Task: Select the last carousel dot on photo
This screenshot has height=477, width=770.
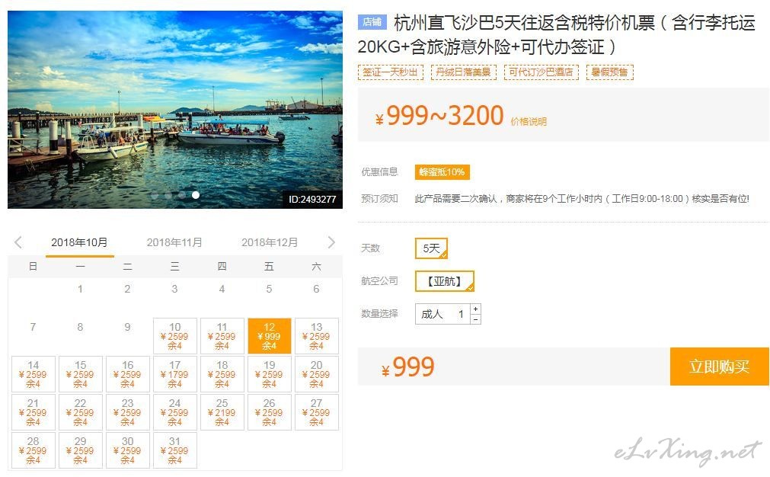Action: pos(196,195)
